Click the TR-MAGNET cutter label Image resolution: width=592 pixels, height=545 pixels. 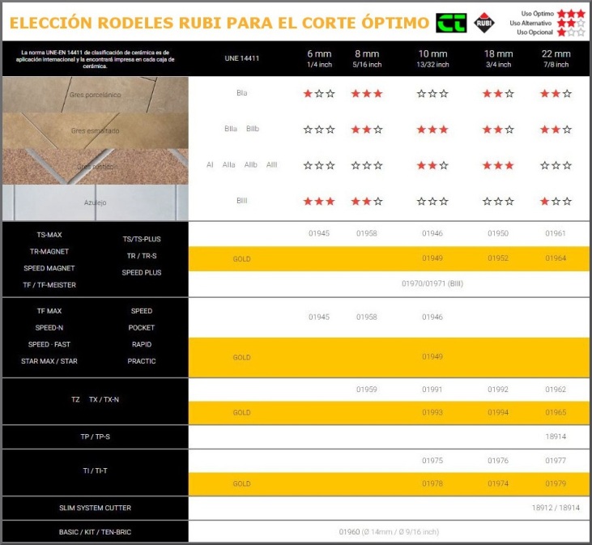[x=49, y=251]
